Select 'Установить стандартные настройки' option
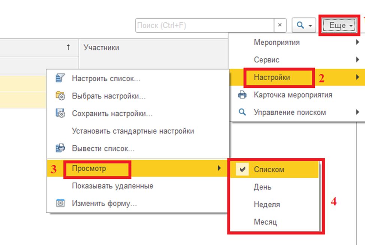365x245 pixels. pyautogui.click(x=133, y=131)
